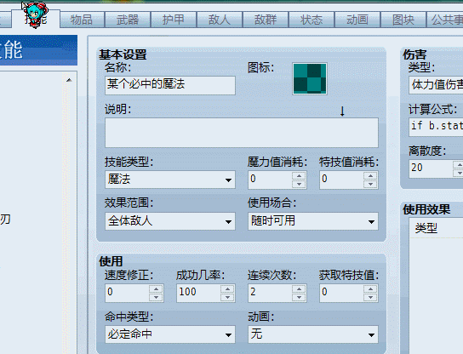Open the 技能类型 dropdown showing 魔法
The width and height of the screenshot is (463, 354).
click(170, 180)
